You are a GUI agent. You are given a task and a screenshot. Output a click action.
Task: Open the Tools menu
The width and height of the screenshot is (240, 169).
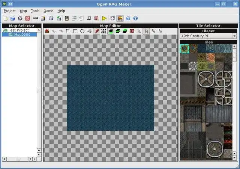pyautogui.click(x=35, y=11)
